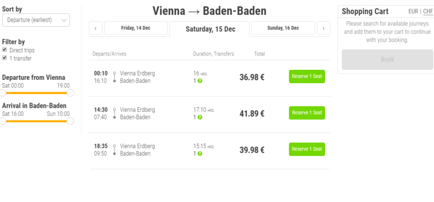434x202 pixels.
Task: Click transfer info icon for 14:30 trip
Action: point(200,117)
